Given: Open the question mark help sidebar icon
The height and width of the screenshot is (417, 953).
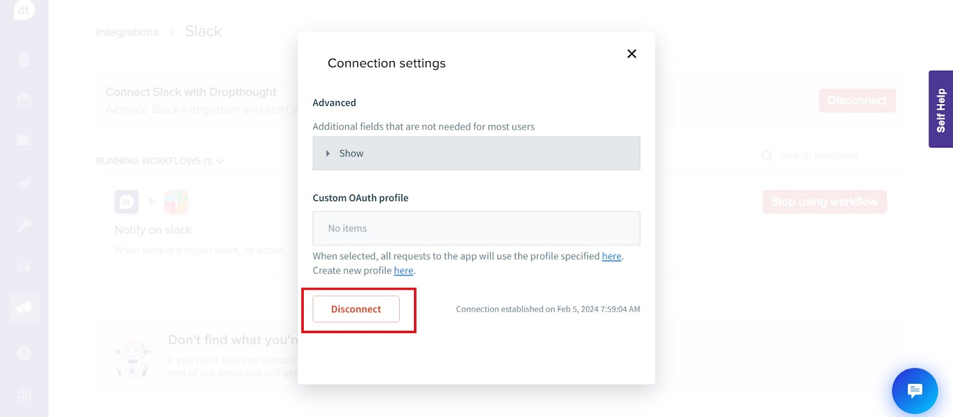Looking at the screenshot, I should (24, 353).
